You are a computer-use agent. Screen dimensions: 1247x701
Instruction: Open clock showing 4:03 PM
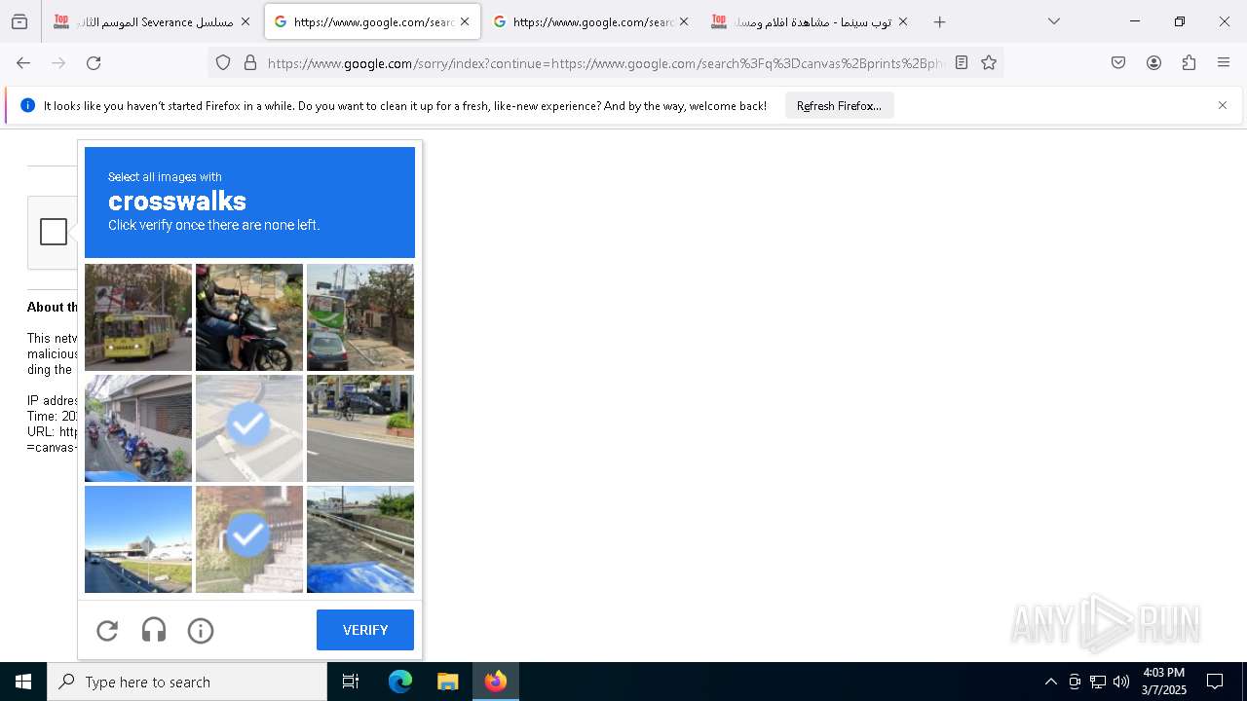[1163, 682]
